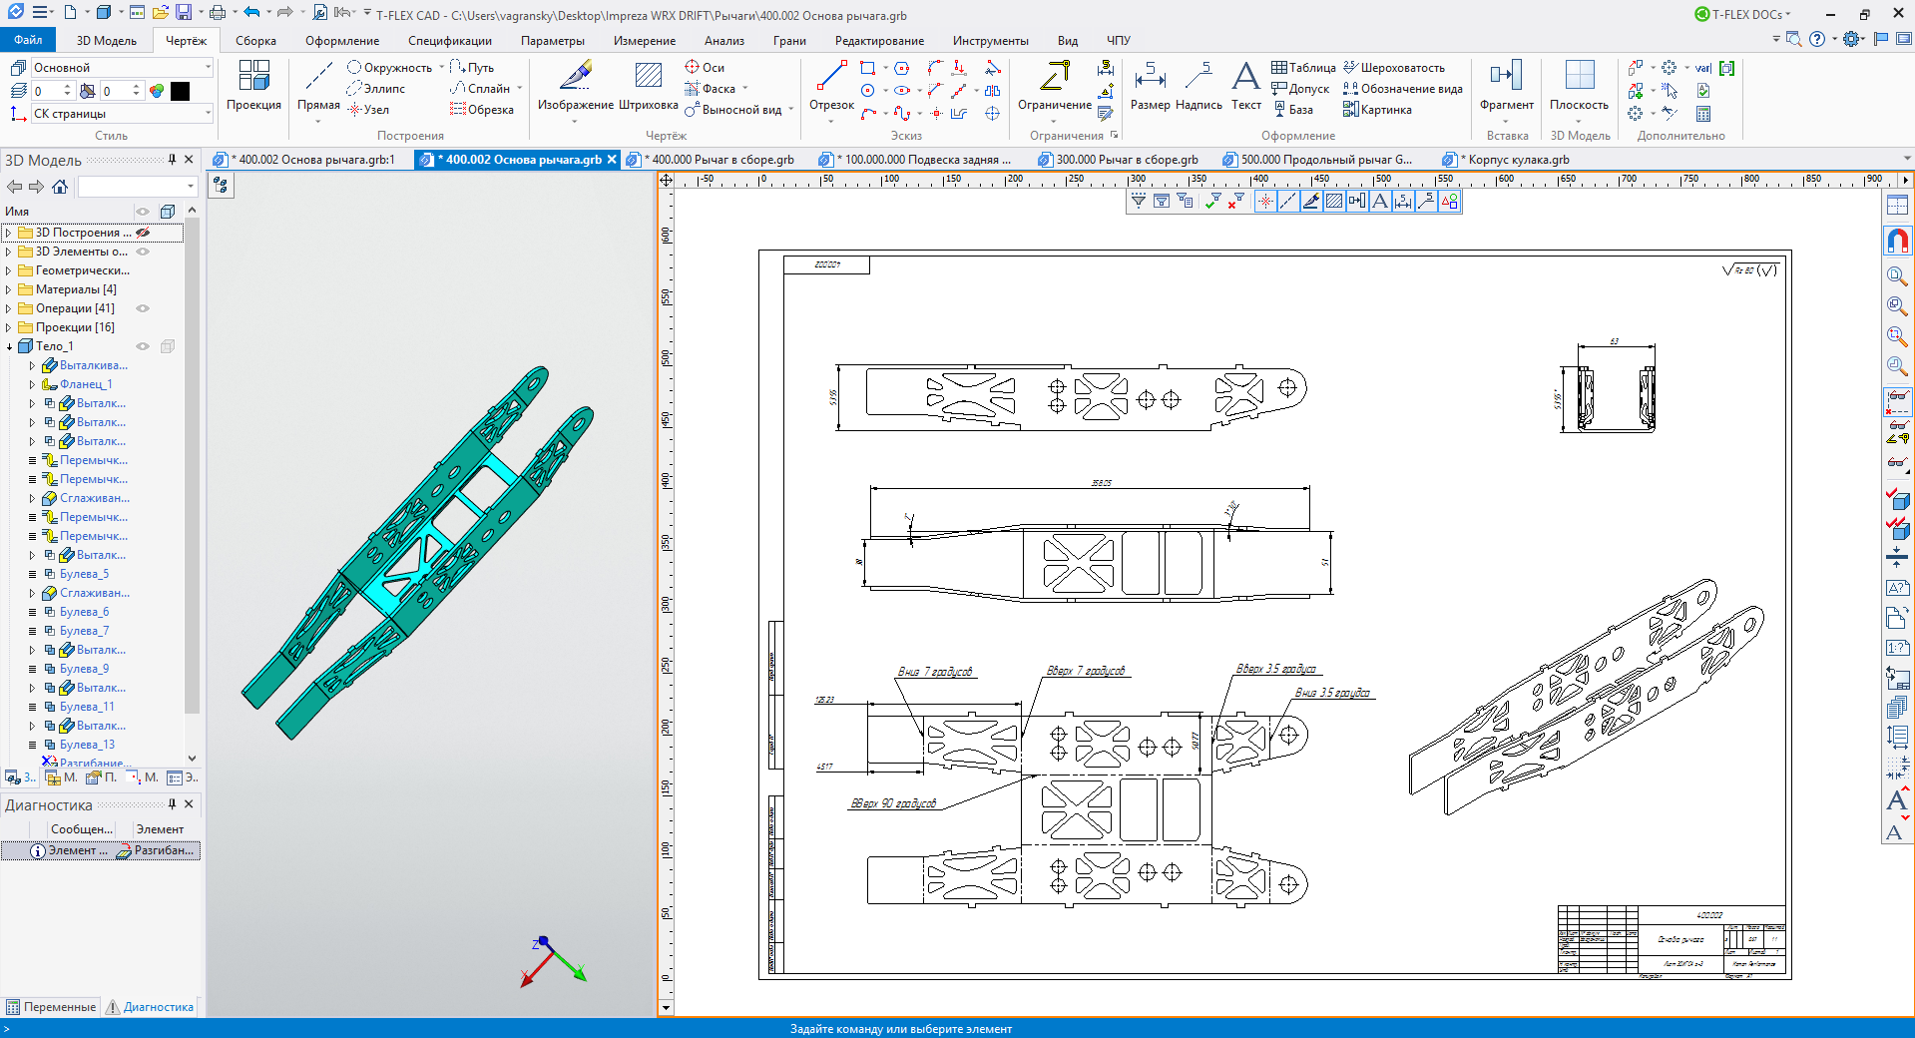
Task: Pick the Узел node tool
Action: click(x=368, y=109)
